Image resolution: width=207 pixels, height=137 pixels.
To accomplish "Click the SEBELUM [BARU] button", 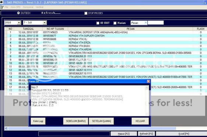I will click(76, 121).
